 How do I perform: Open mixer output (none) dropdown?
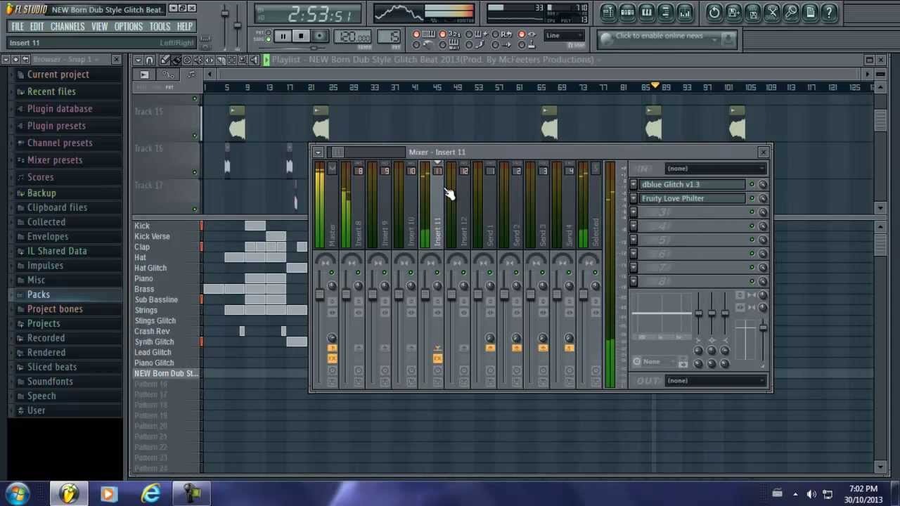715,381
